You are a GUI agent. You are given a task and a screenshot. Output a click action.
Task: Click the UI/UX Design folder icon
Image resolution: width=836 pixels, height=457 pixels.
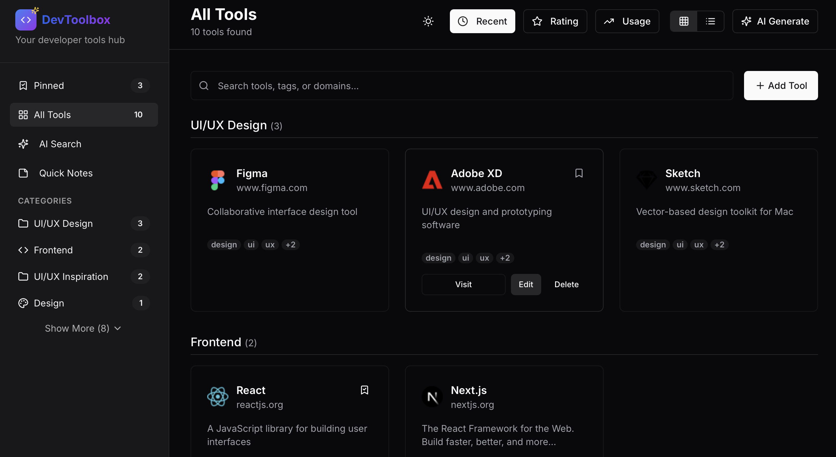23,224
